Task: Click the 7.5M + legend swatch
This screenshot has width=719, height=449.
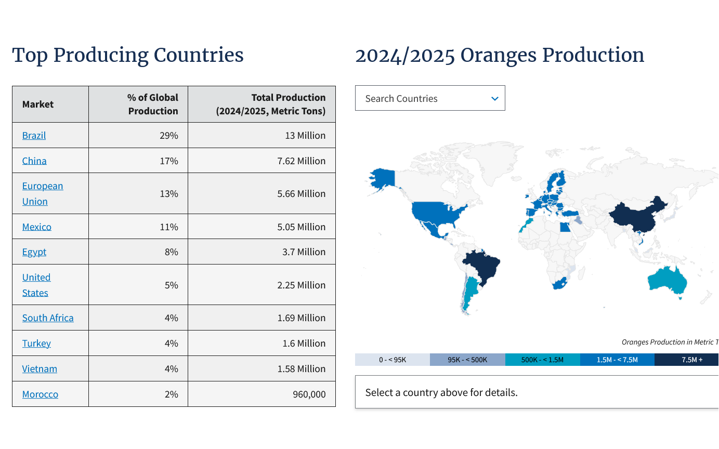Action: [687, 360]
